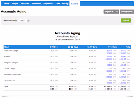Click the Client column header
The height and width of the screenshot is (98, 135).
(x=7, y=47)
